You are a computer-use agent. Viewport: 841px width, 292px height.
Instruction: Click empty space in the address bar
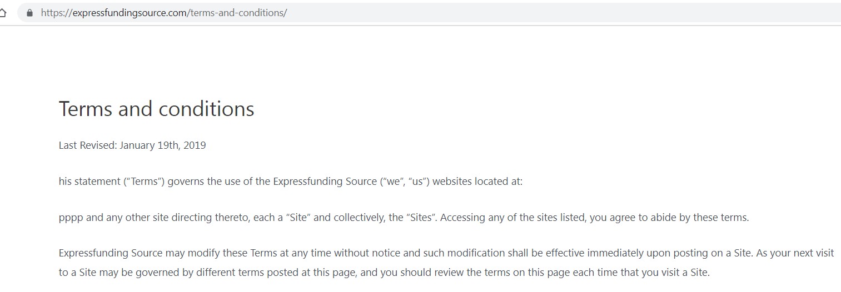point(556,13)
